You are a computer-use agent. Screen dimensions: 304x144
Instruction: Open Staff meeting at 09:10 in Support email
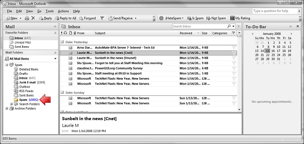148,74
